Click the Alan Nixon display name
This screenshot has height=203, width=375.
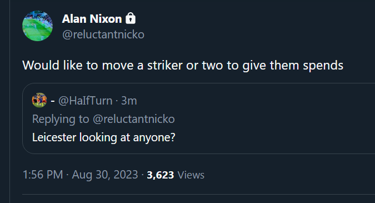click(92, 19)
